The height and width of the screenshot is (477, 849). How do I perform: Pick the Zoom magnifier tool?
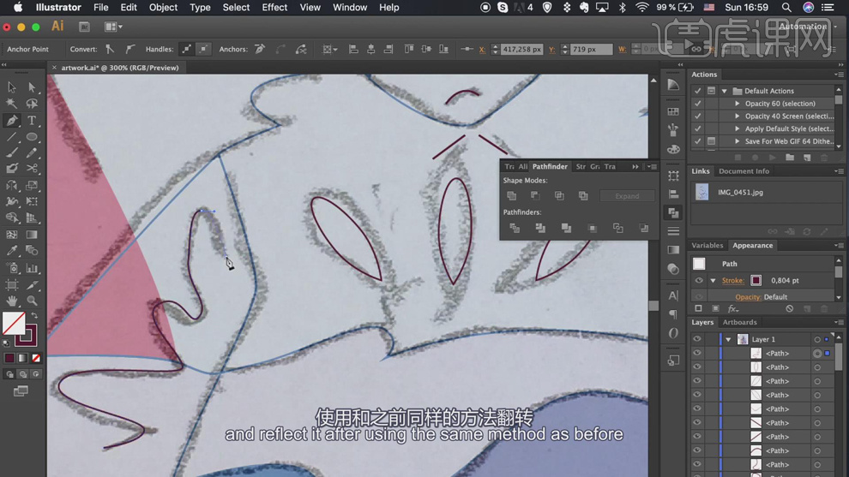coord(32,301)
